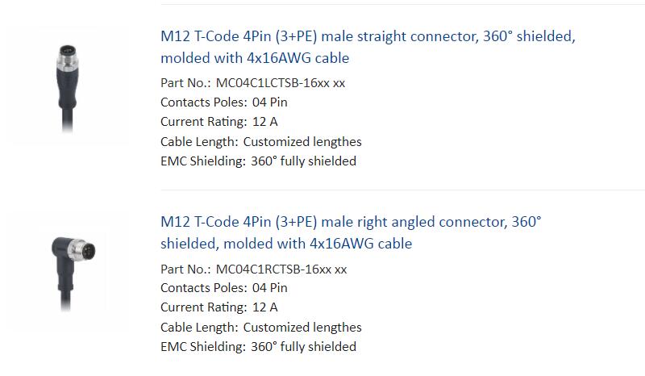Screen dimensions: 645x376
Task: Click 'EMC Shielding:' label of straight connector
Action: [x=203, y=161]
